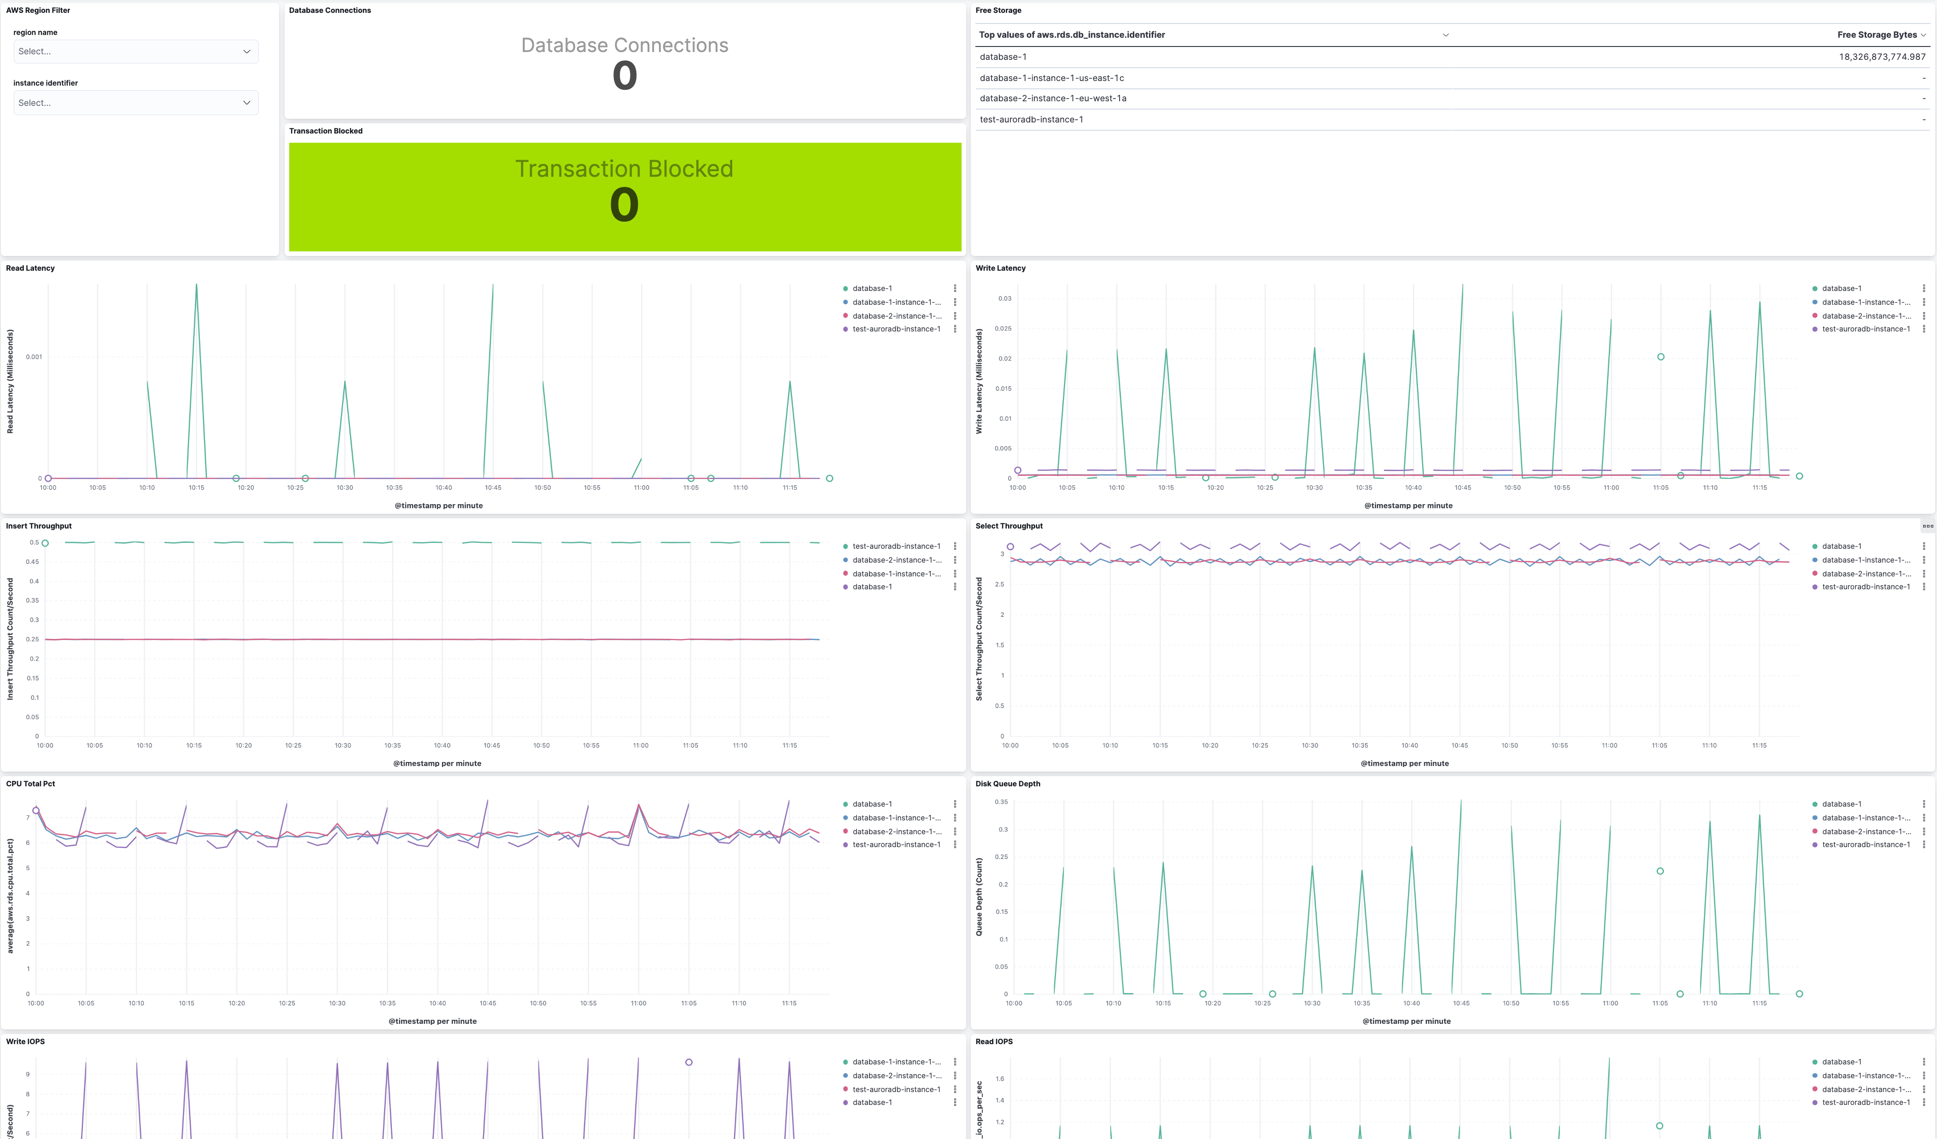Expand the Top values of db_instance.identifier selector
1937x1139 pixels.
click(1446, 35)
